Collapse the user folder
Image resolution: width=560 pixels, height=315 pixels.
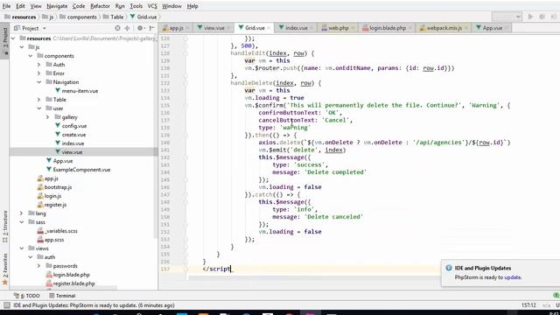pyautogui.click(x=38, y=108)
